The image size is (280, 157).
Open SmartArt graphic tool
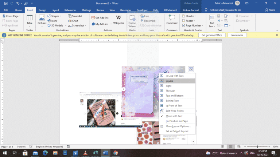click(75, 16)
